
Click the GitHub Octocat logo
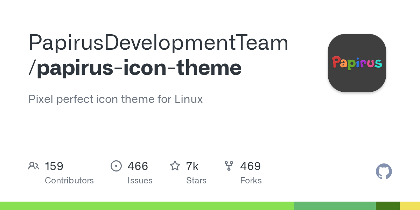[384, 171]
